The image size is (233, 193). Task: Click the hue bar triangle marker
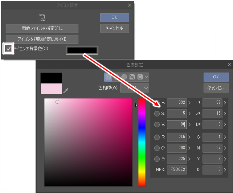tap(136, 105)
